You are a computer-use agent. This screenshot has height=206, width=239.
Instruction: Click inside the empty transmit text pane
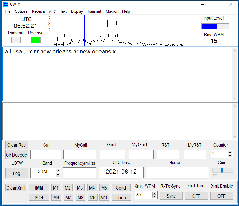coord(118,121)
